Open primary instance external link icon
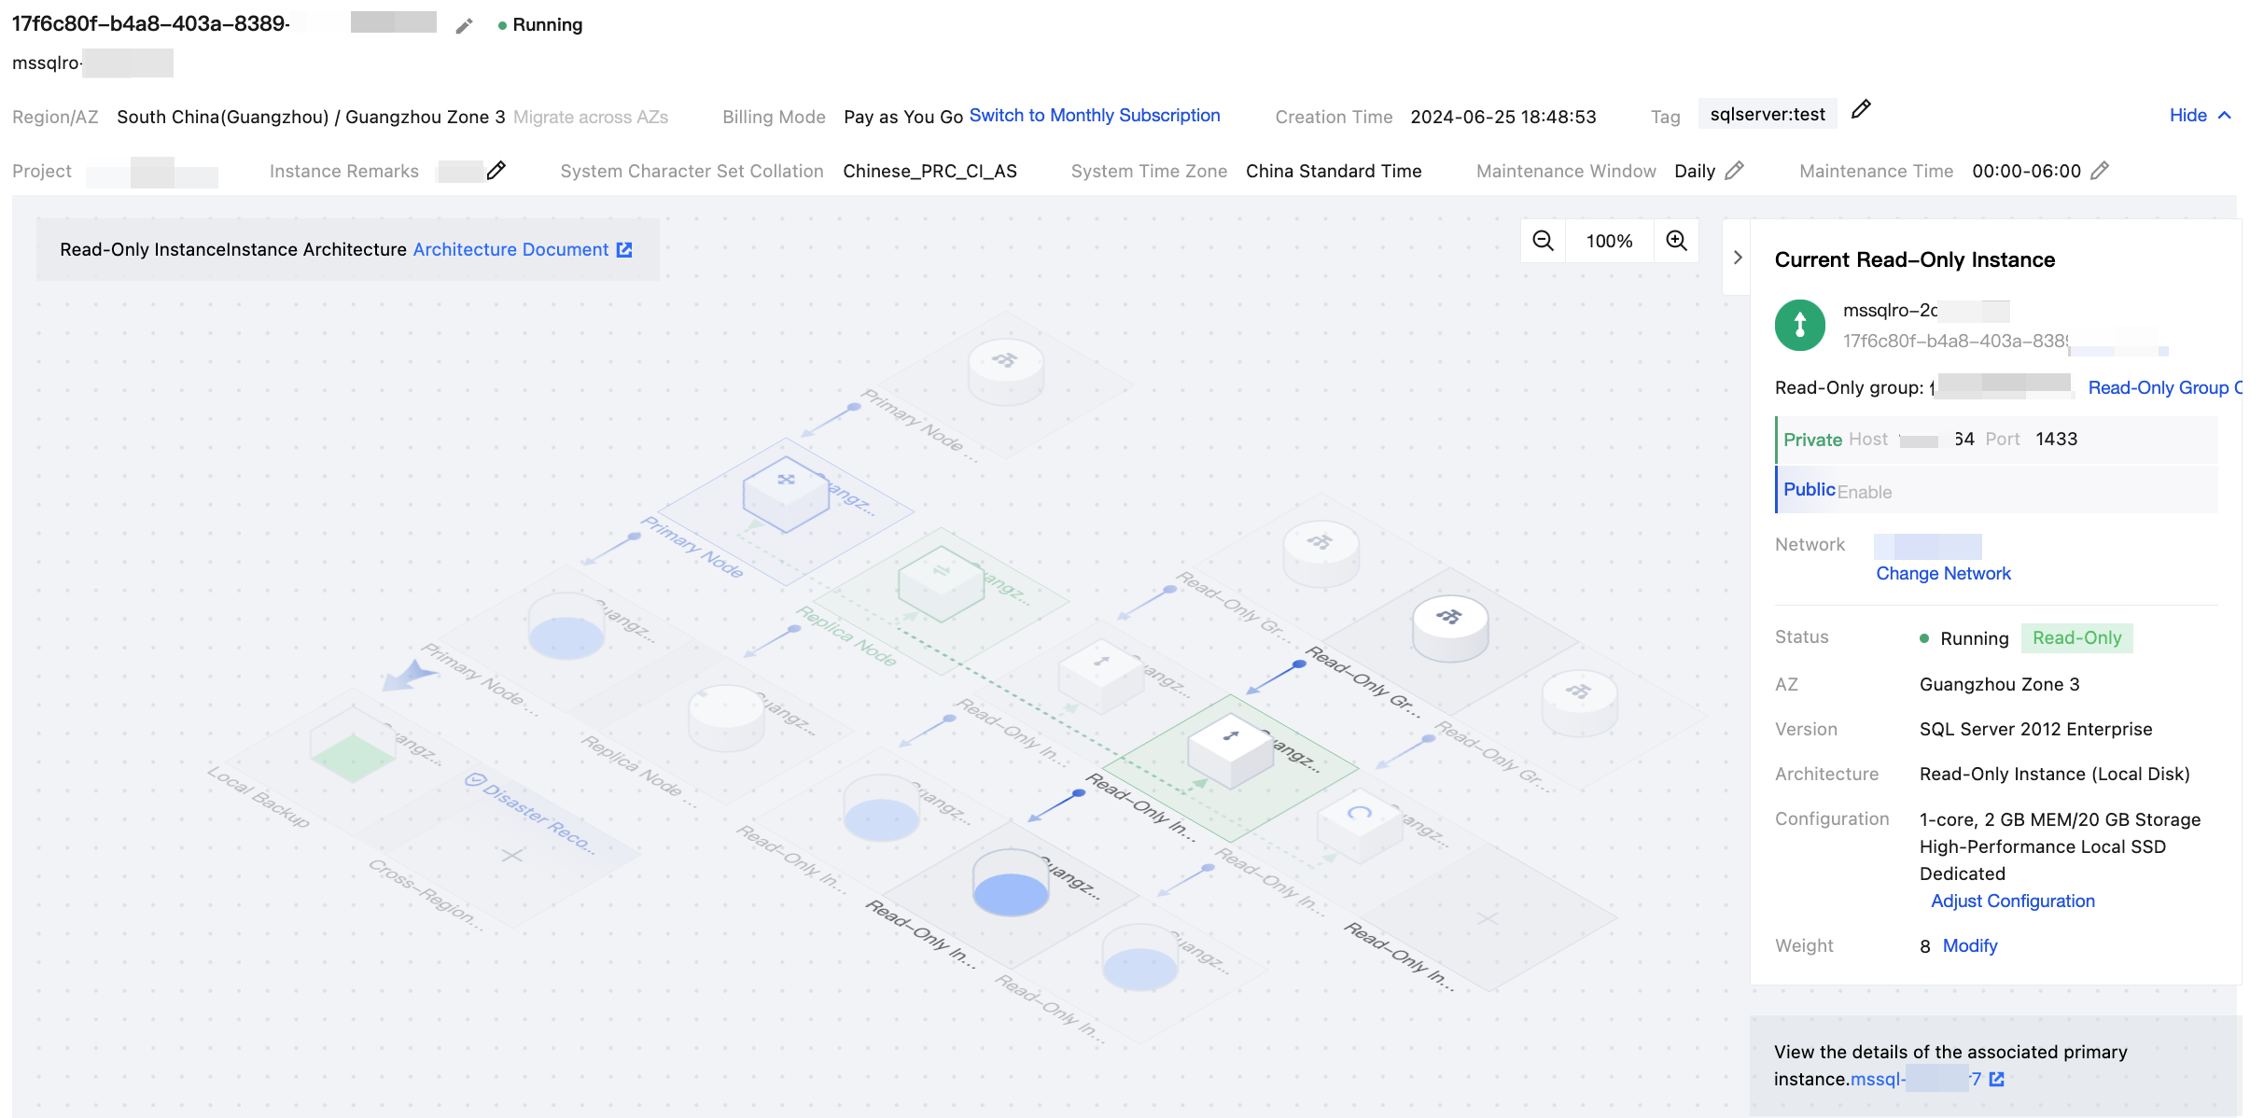Screen dimensions: 2264x1118 [1997, 1080]
